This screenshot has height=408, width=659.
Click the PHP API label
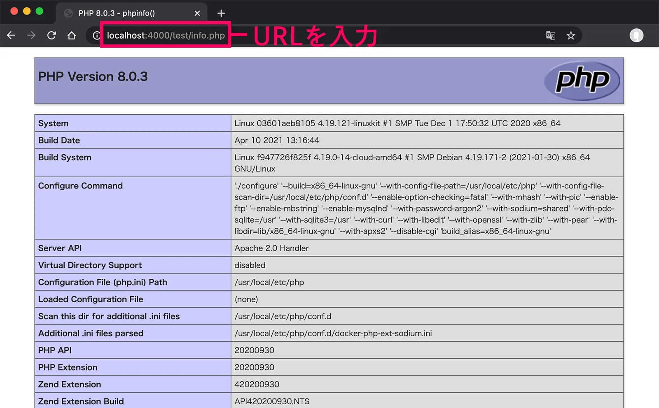point(55,350)
